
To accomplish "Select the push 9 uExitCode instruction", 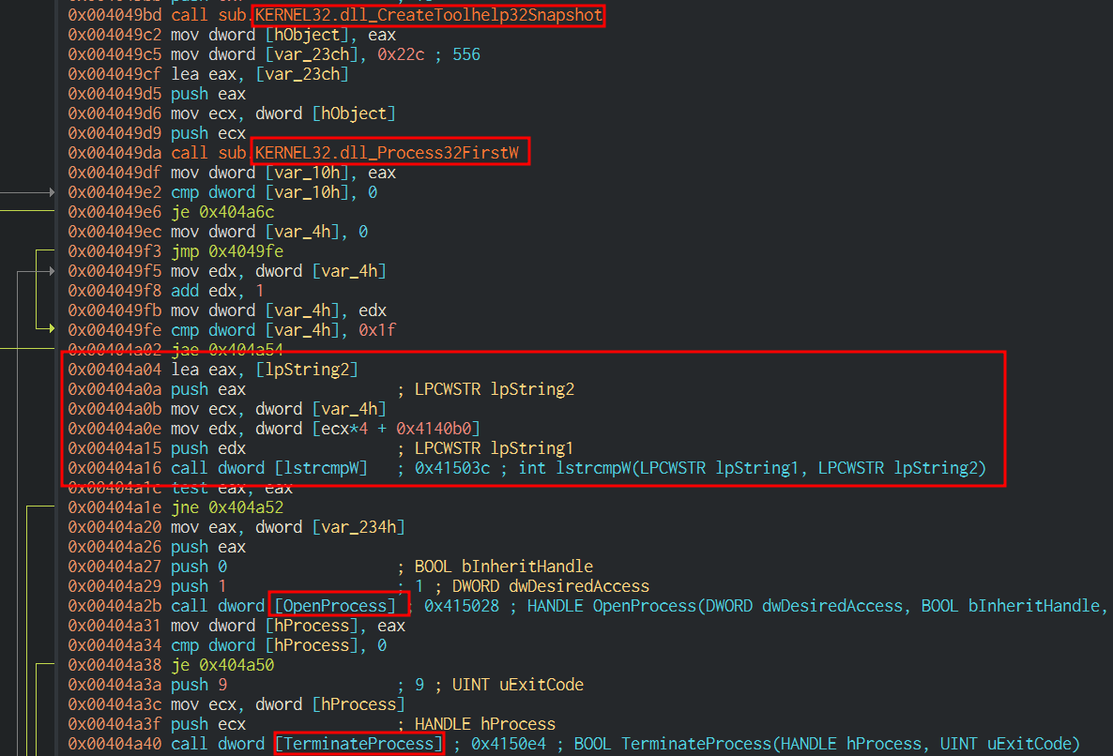I will pyautogui.click(x=199, y=685).
